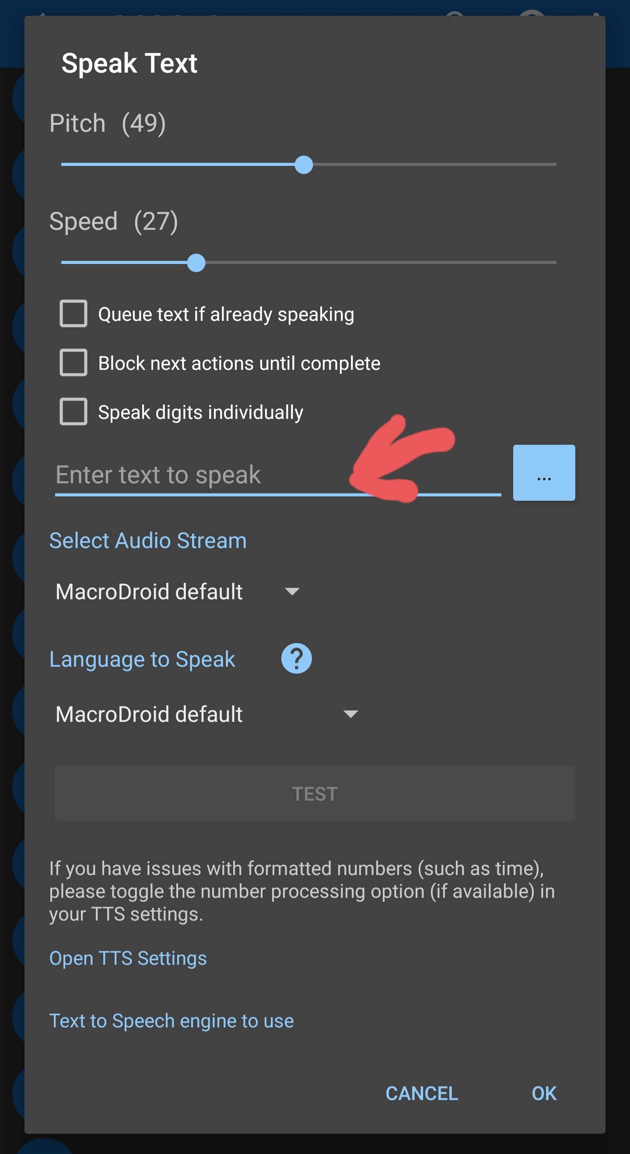
Task: Click the Pitch slider handle
Action: point(304,165)
